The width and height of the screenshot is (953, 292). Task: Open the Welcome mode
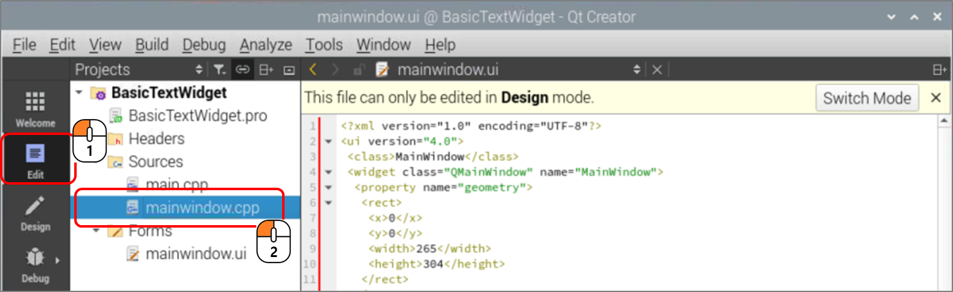tap(35, 110)
